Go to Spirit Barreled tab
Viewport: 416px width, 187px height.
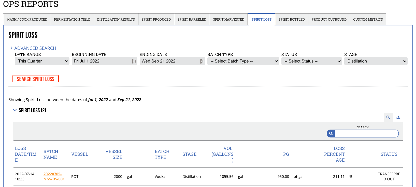click(x=192, y=19)
